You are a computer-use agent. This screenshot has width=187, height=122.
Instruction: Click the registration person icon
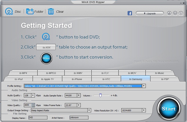(169, 13)
